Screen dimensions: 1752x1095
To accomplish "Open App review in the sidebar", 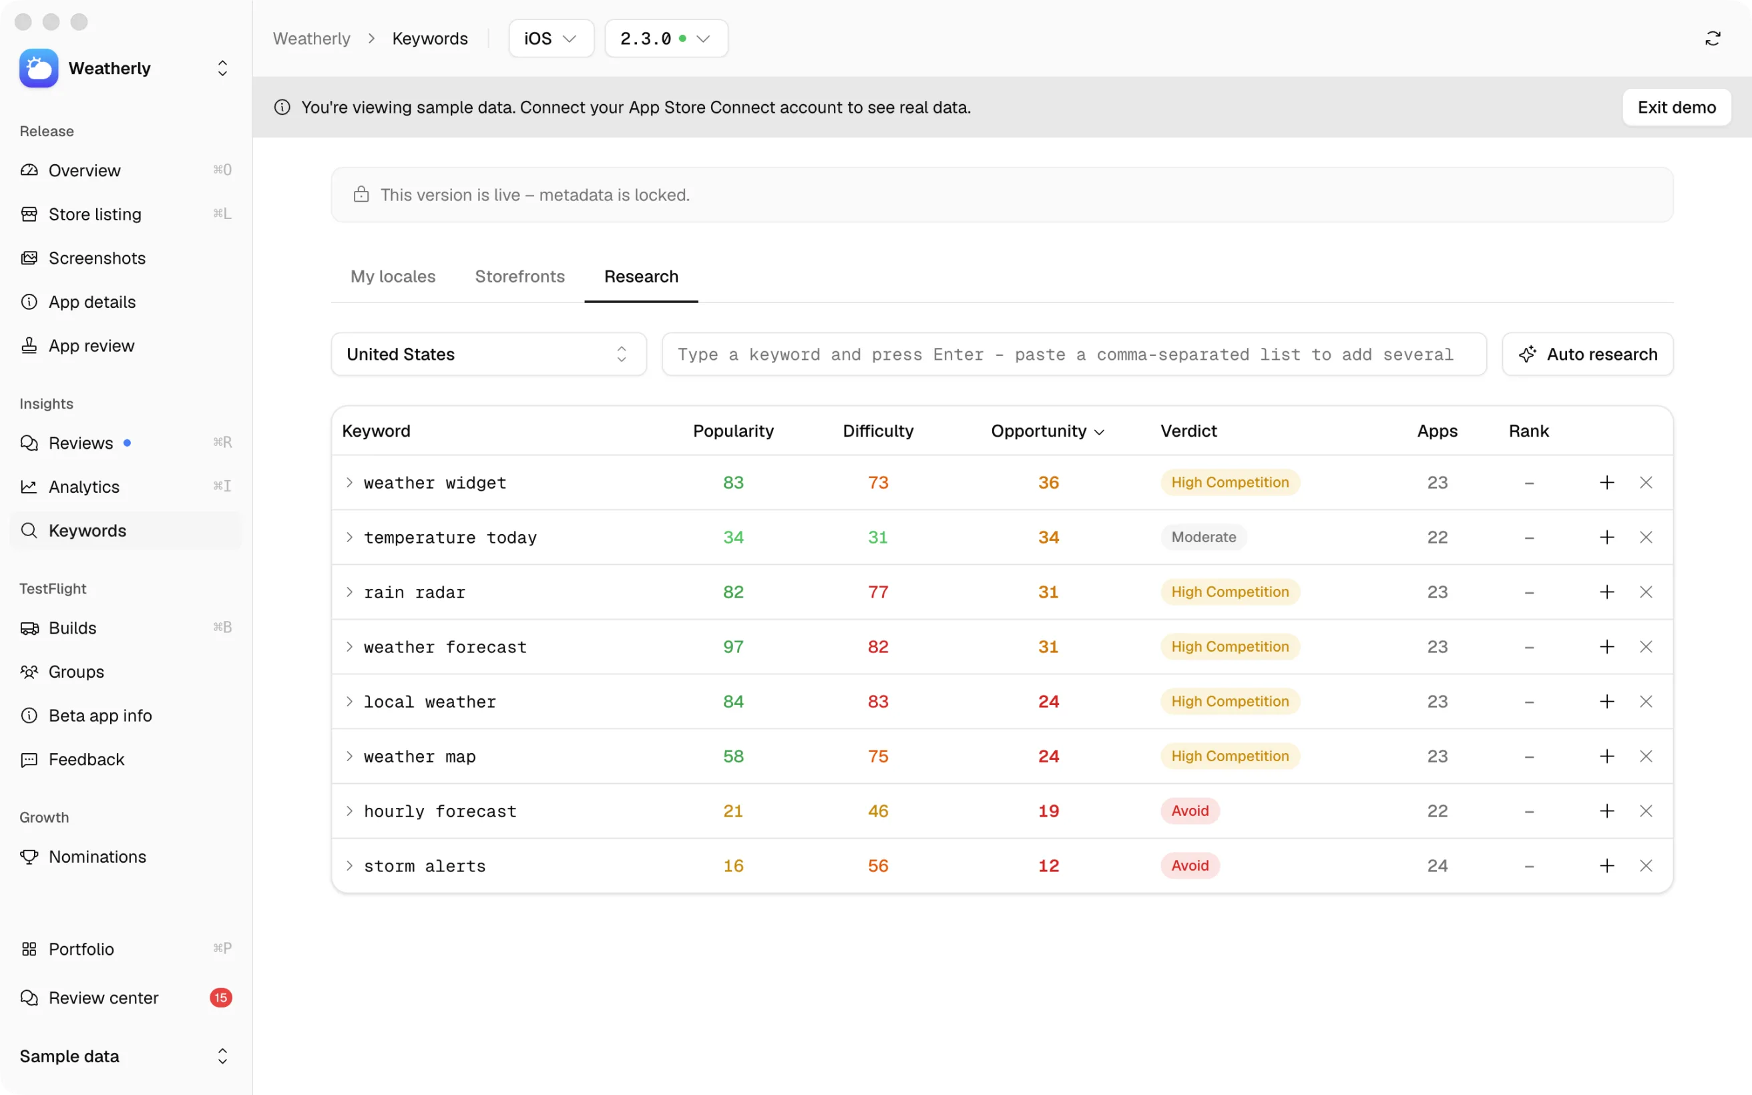I will pyautogui.click(x=126, y=345).
